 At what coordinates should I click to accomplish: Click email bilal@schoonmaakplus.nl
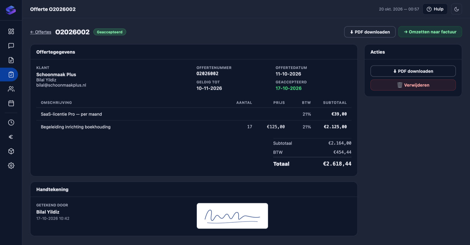61,85
